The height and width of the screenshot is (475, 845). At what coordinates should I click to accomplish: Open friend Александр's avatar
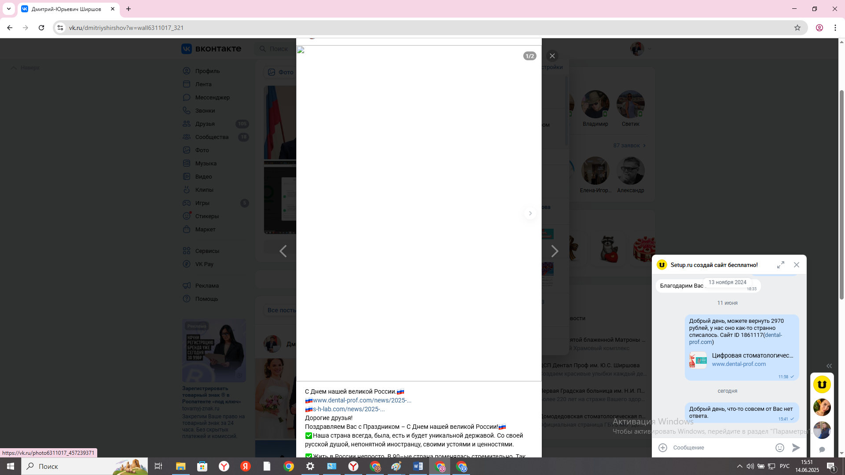(x=631, y=171)
